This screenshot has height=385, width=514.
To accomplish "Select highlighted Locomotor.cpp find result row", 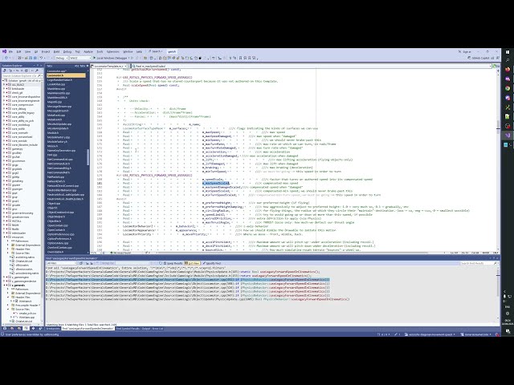I will pos(187,280).
